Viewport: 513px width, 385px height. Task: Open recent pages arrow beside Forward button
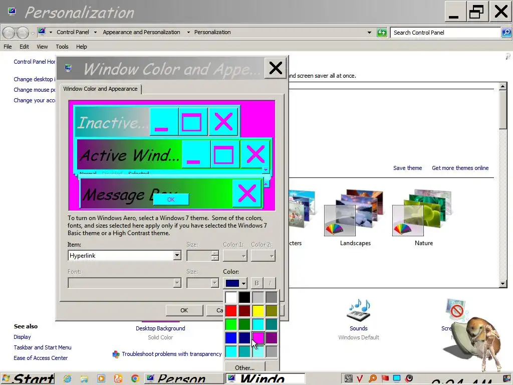33,33
